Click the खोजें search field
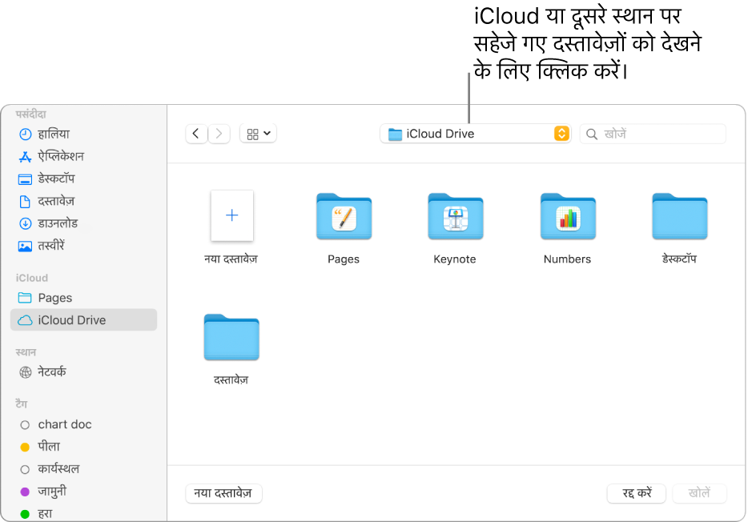This screenshot has width=748, height=522. [653, 134]
